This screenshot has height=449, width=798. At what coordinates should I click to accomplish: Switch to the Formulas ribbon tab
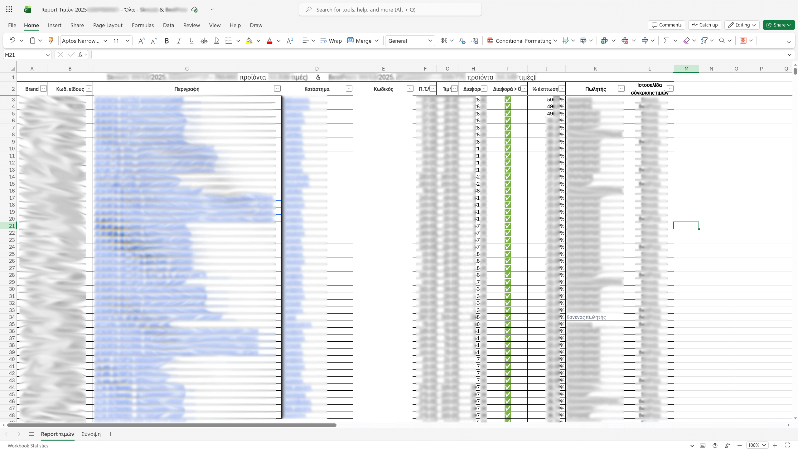[143, 25]
